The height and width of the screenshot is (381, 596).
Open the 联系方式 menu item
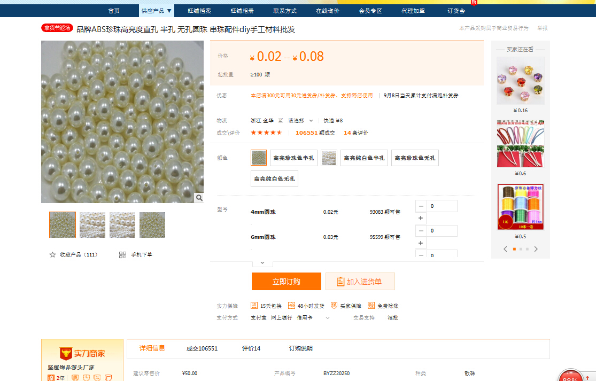coord(285,11)
